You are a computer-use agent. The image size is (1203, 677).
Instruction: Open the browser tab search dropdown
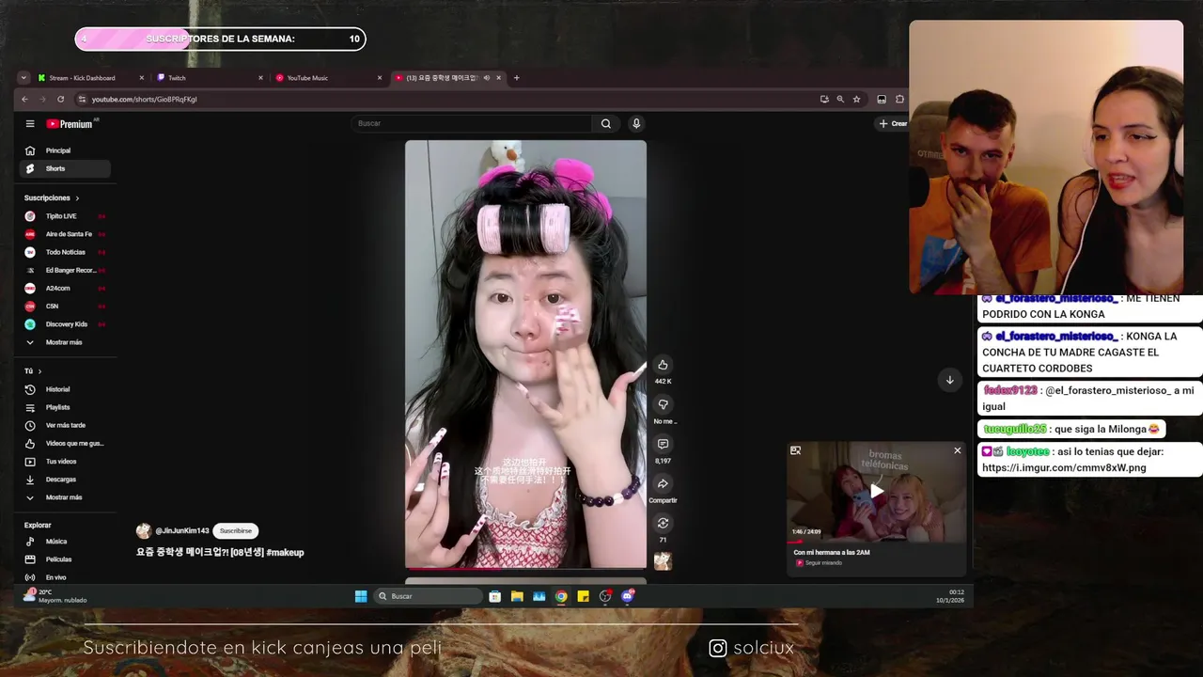point(23,78)
